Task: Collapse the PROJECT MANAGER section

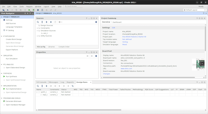Action: coord(2,17)
